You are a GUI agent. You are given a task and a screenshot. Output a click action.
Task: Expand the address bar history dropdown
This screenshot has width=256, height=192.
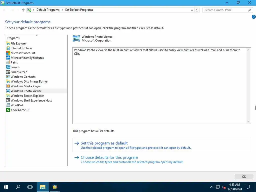coord(192,10)
